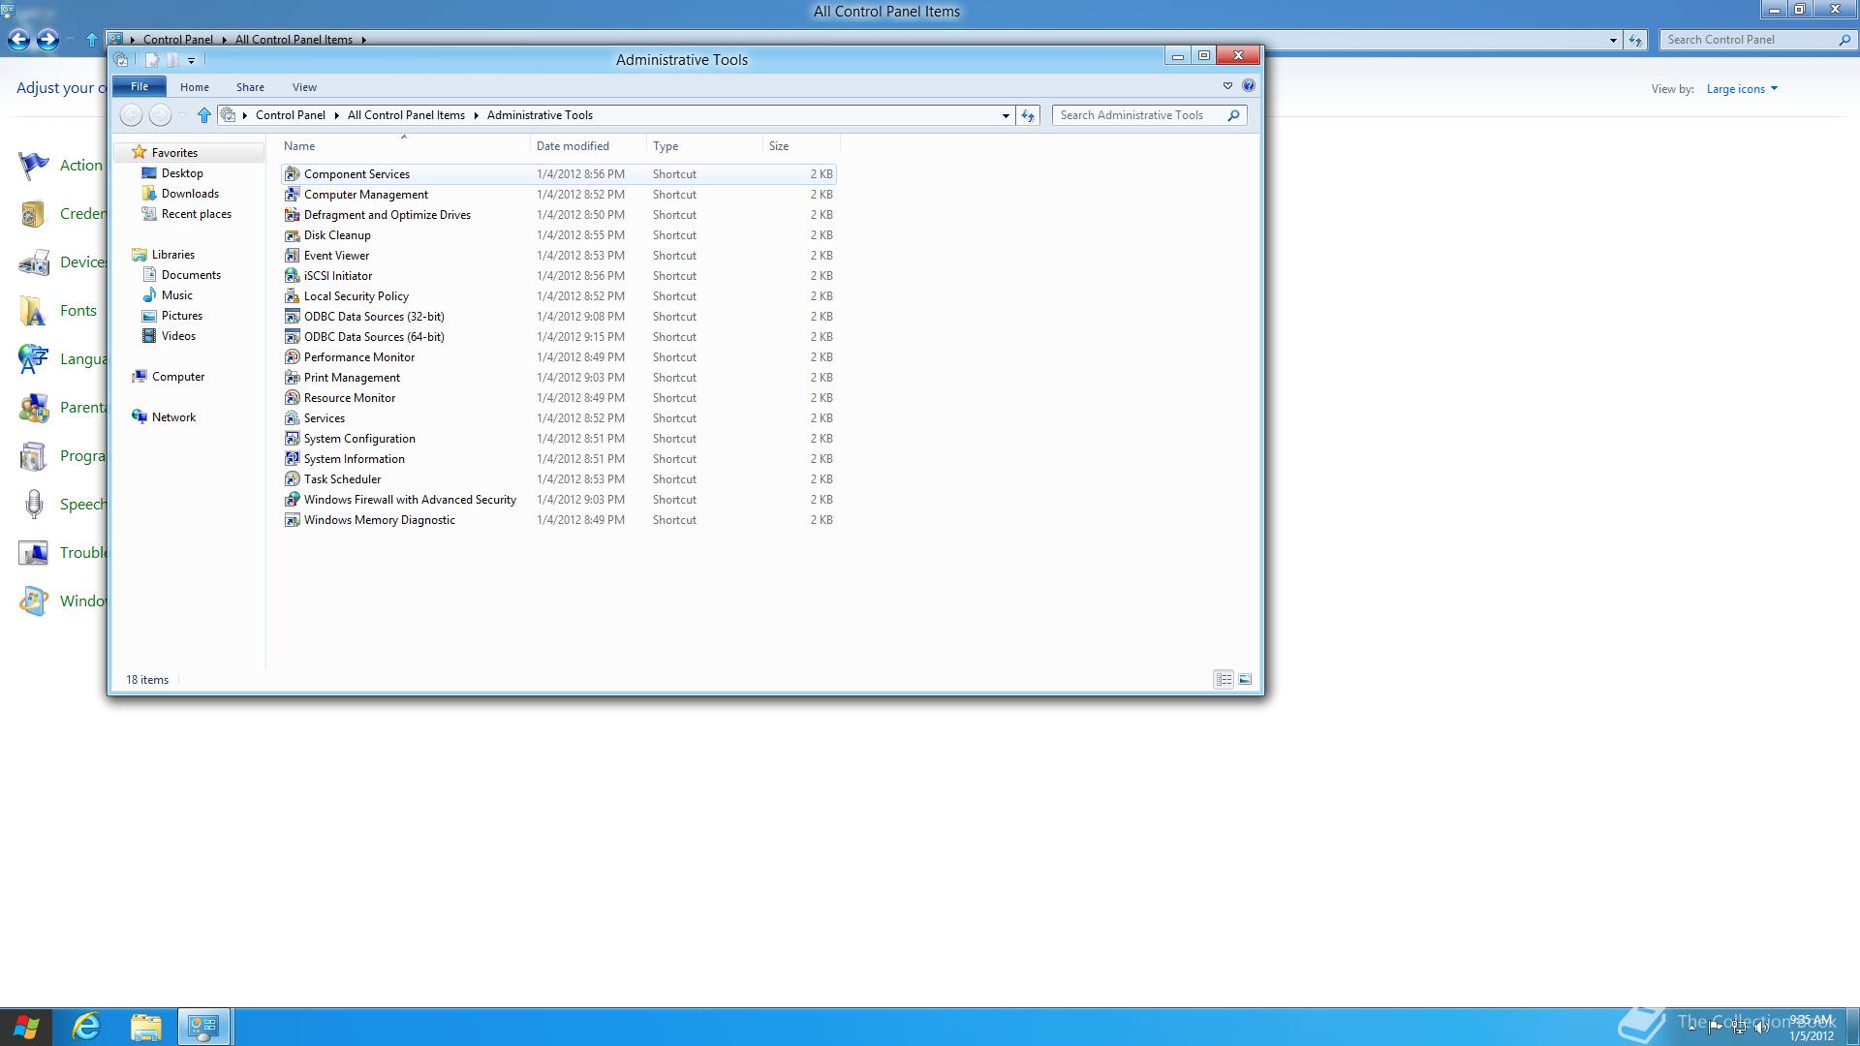Image resolution: width=1860 pixels, height=1046 pixels.
Task: Sort files by Type column
Action: coord(705,146)
